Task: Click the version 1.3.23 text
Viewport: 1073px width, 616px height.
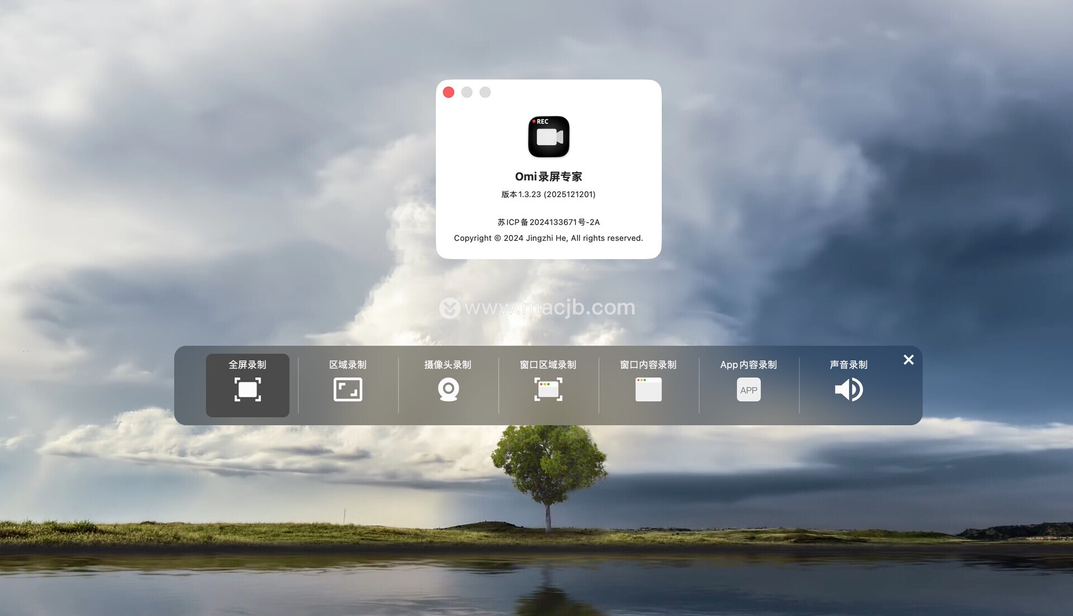Action: coord(548,194)
